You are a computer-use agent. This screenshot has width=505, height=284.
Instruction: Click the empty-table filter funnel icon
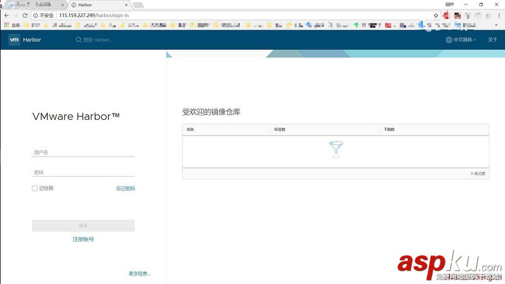336,149
